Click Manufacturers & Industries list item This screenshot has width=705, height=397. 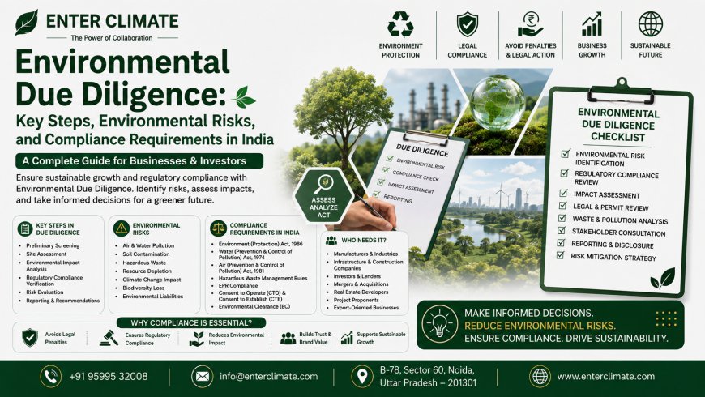tap(365, 254)
